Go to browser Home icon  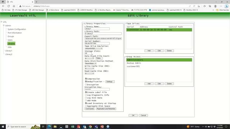[x=14, y=6]
